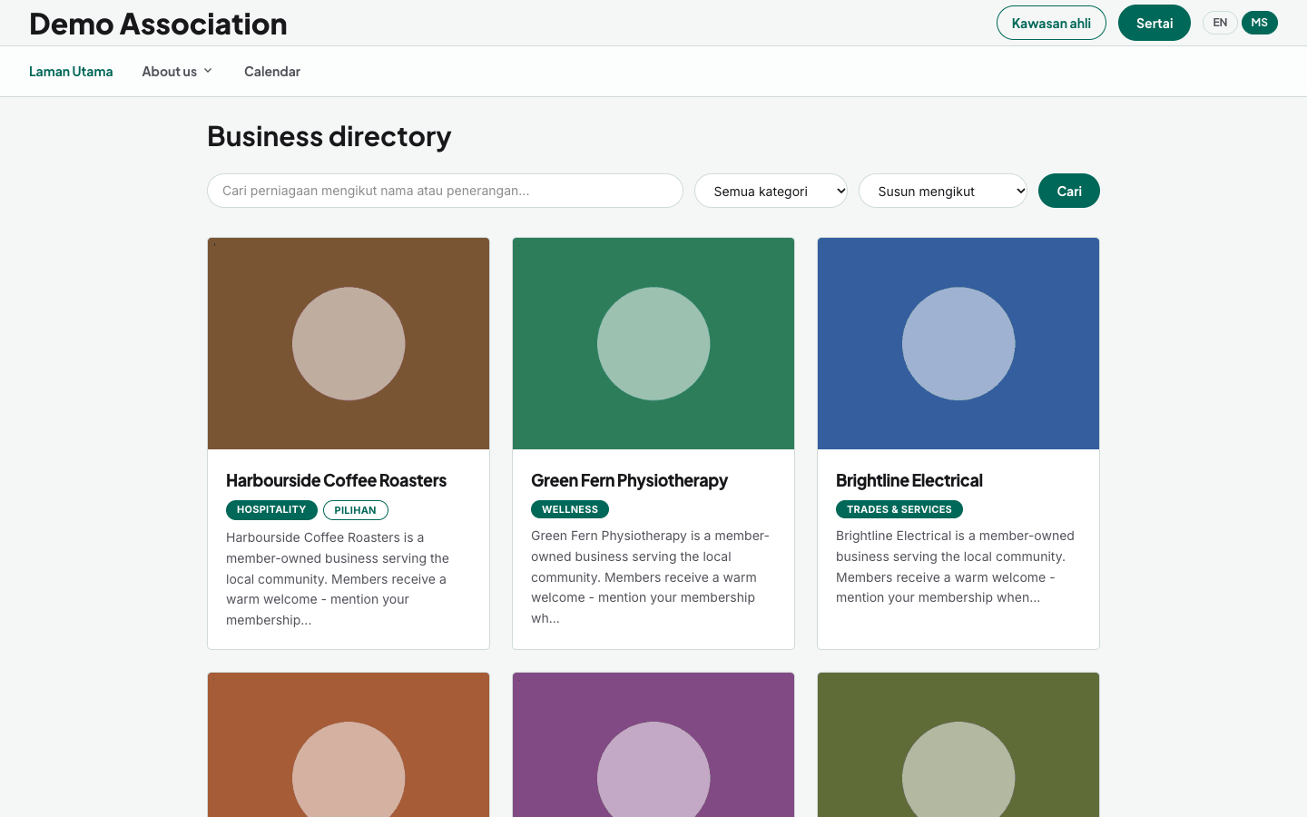
Task: Go to Laman Utama
Action: 71,72
